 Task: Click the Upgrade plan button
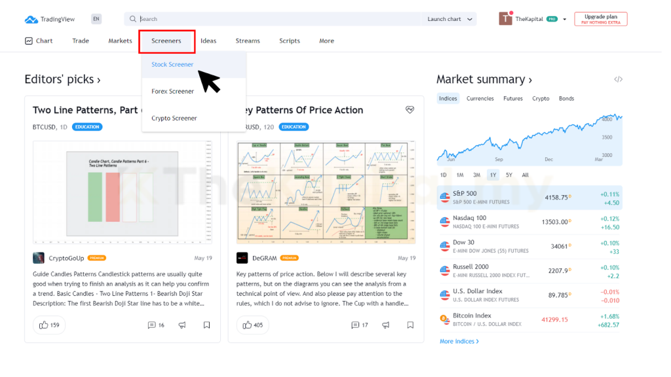coord(600,19)
